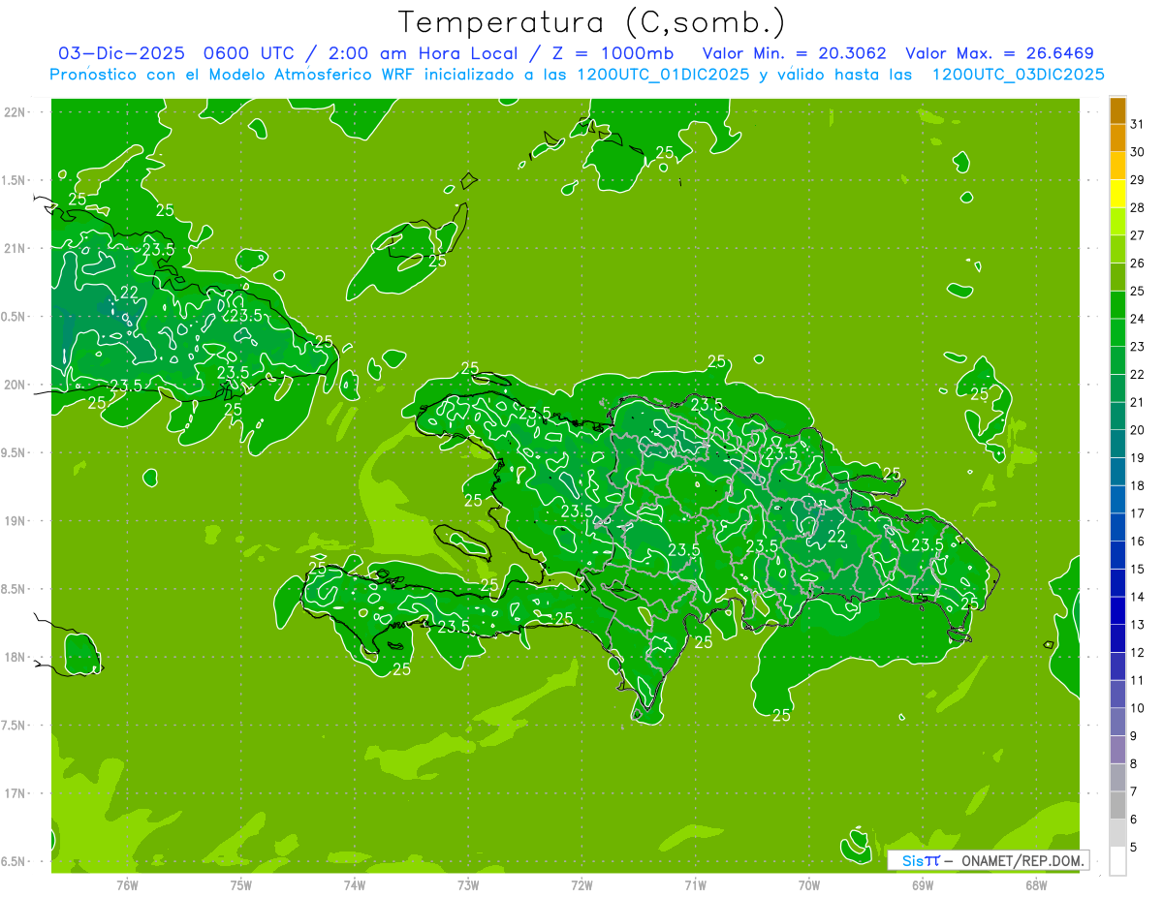Click legend value "31"
This screenshot has width=1163, height=898.
[1137, 124]
